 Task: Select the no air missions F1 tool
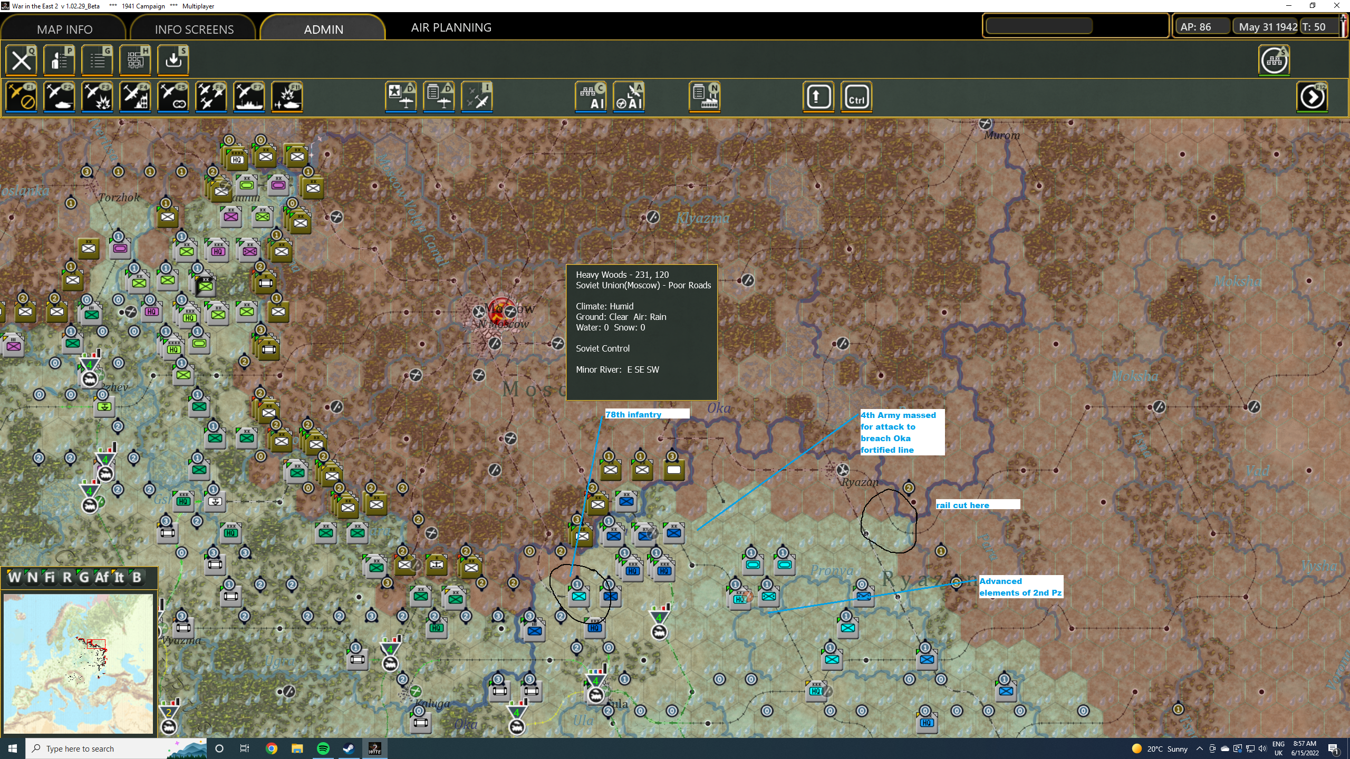point(21,98)
